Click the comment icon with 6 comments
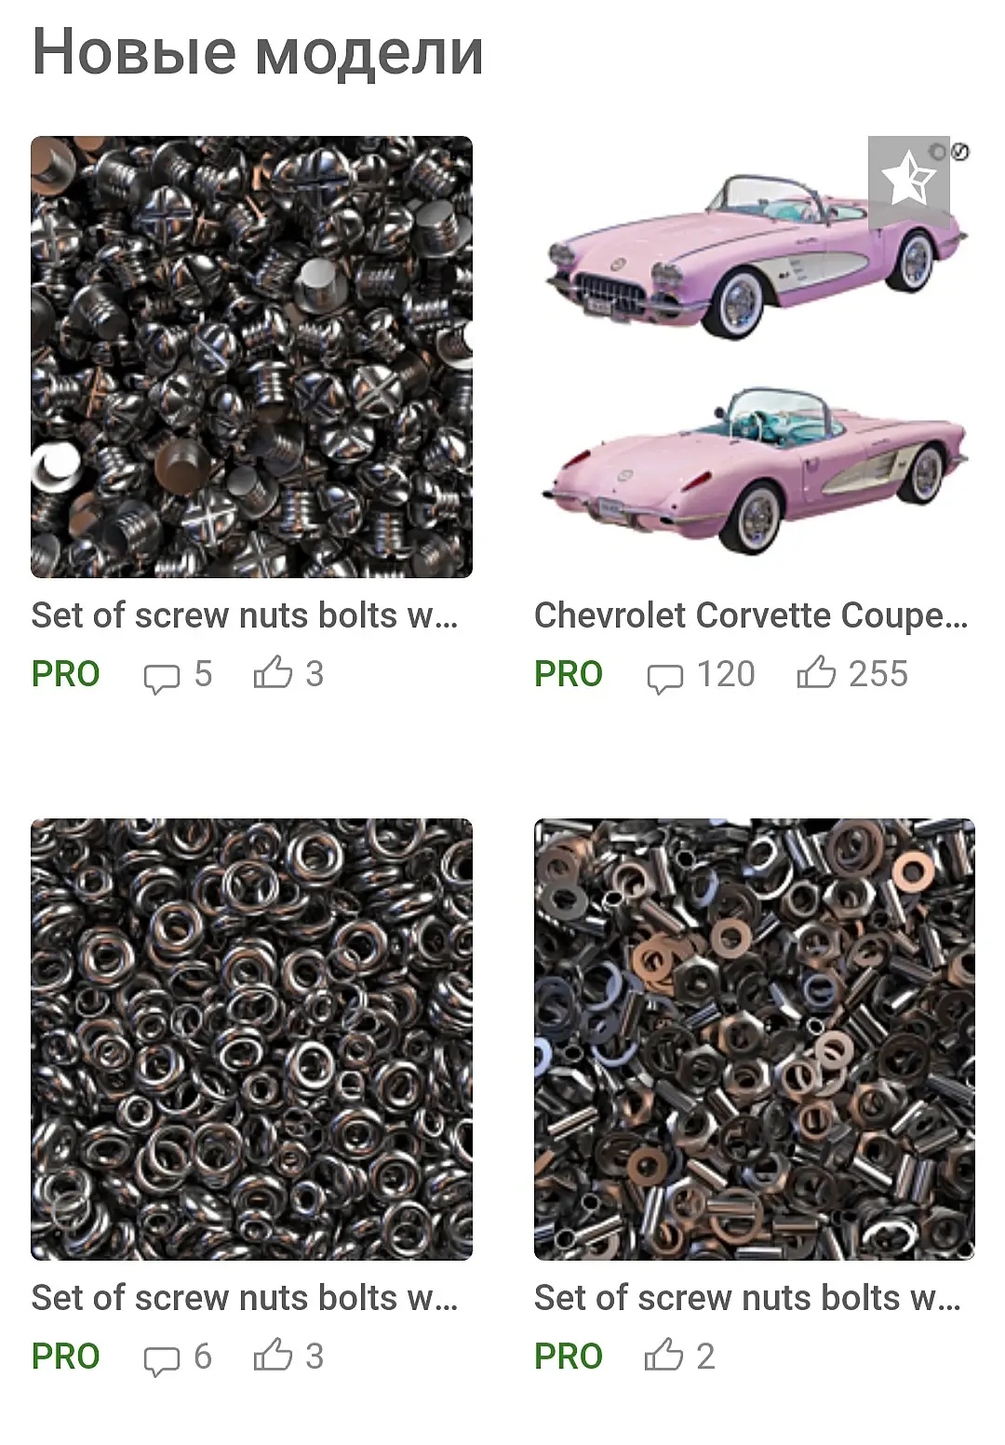The image size is (1005, 1445). click(161, 1360)
